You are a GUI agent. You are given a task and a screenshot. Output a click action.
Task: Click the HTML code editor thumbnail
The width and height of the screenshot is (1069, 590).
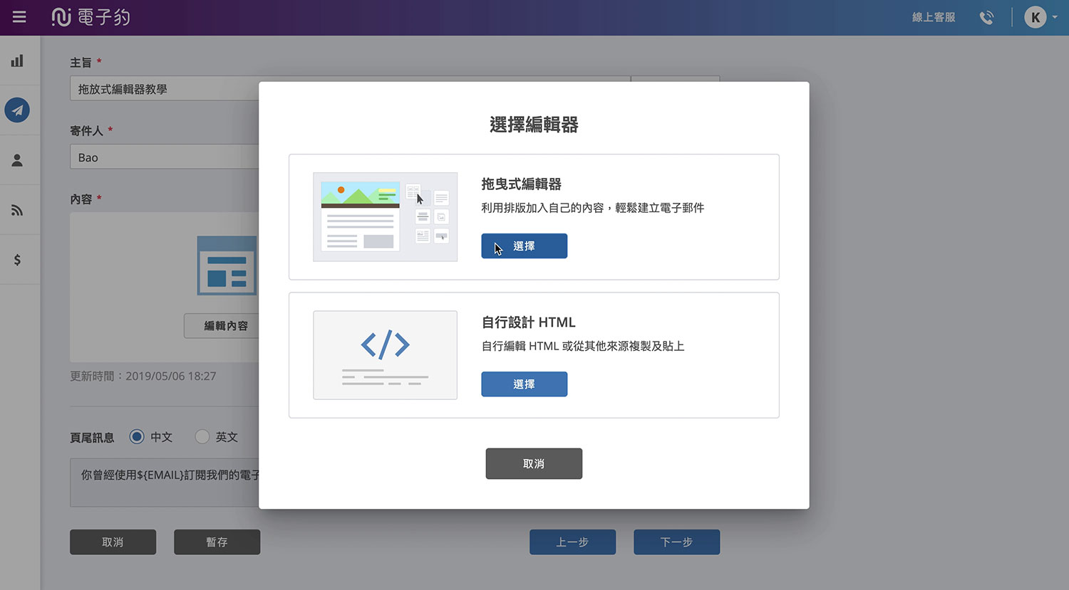(x=385, y=355)
